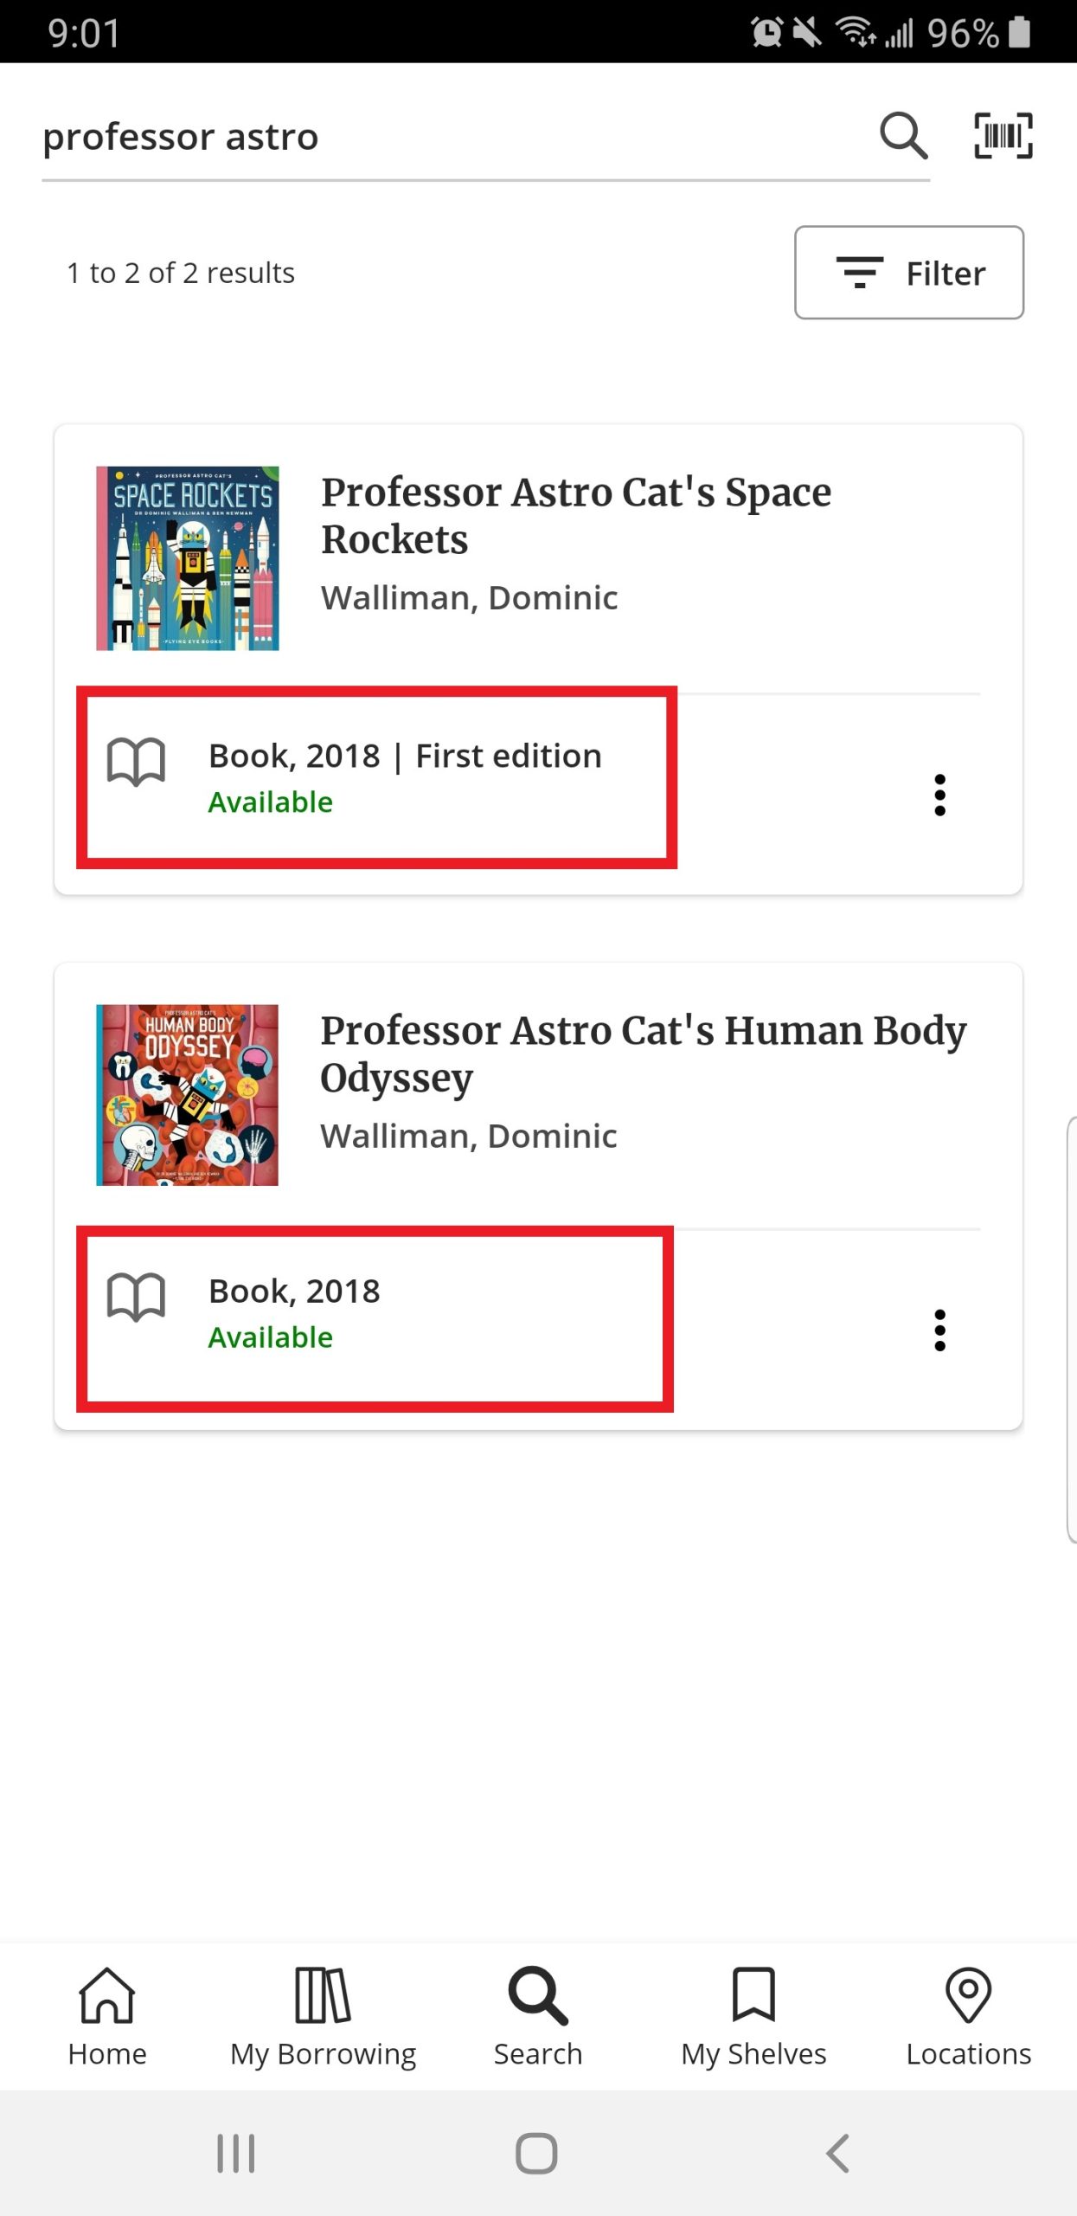Select the Book, 2018 Available row

[x=375, y=1319]
